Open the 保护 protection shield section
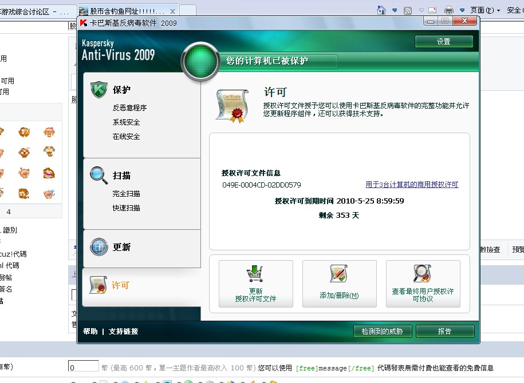This screenshot has width=524, height=383. pyautogui.click(x=121, y=90)
